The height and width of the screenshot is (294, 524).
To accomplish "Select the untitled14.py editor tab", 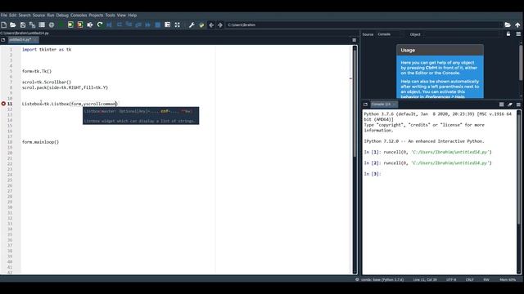I will coord(23,40).
